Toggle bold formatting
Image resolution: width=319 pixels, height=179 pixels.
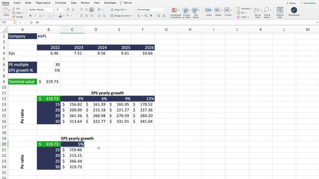30,15
